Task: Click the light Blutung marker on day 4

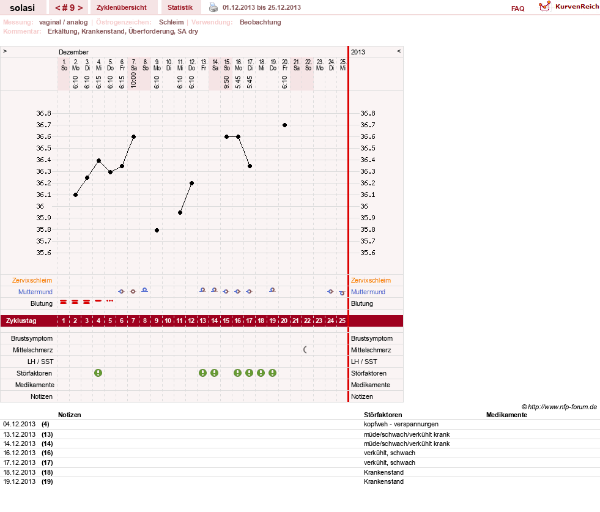Action: pos(98,301)
